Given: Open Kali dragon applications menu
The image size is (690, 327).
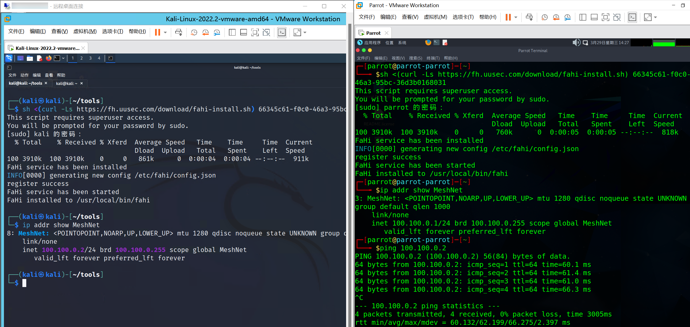Looking at the screenshot, I should pos(9,58).
